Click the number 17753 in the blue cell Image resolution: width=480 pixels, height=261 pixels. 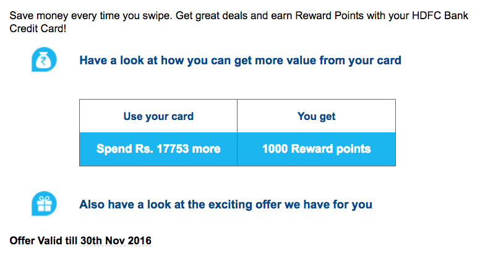(173, 149)
